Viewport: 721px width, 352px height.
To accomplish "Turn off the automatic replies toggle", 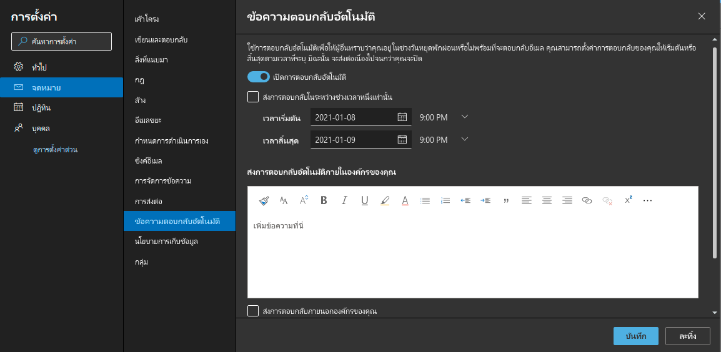I will (x=258, y=77).
